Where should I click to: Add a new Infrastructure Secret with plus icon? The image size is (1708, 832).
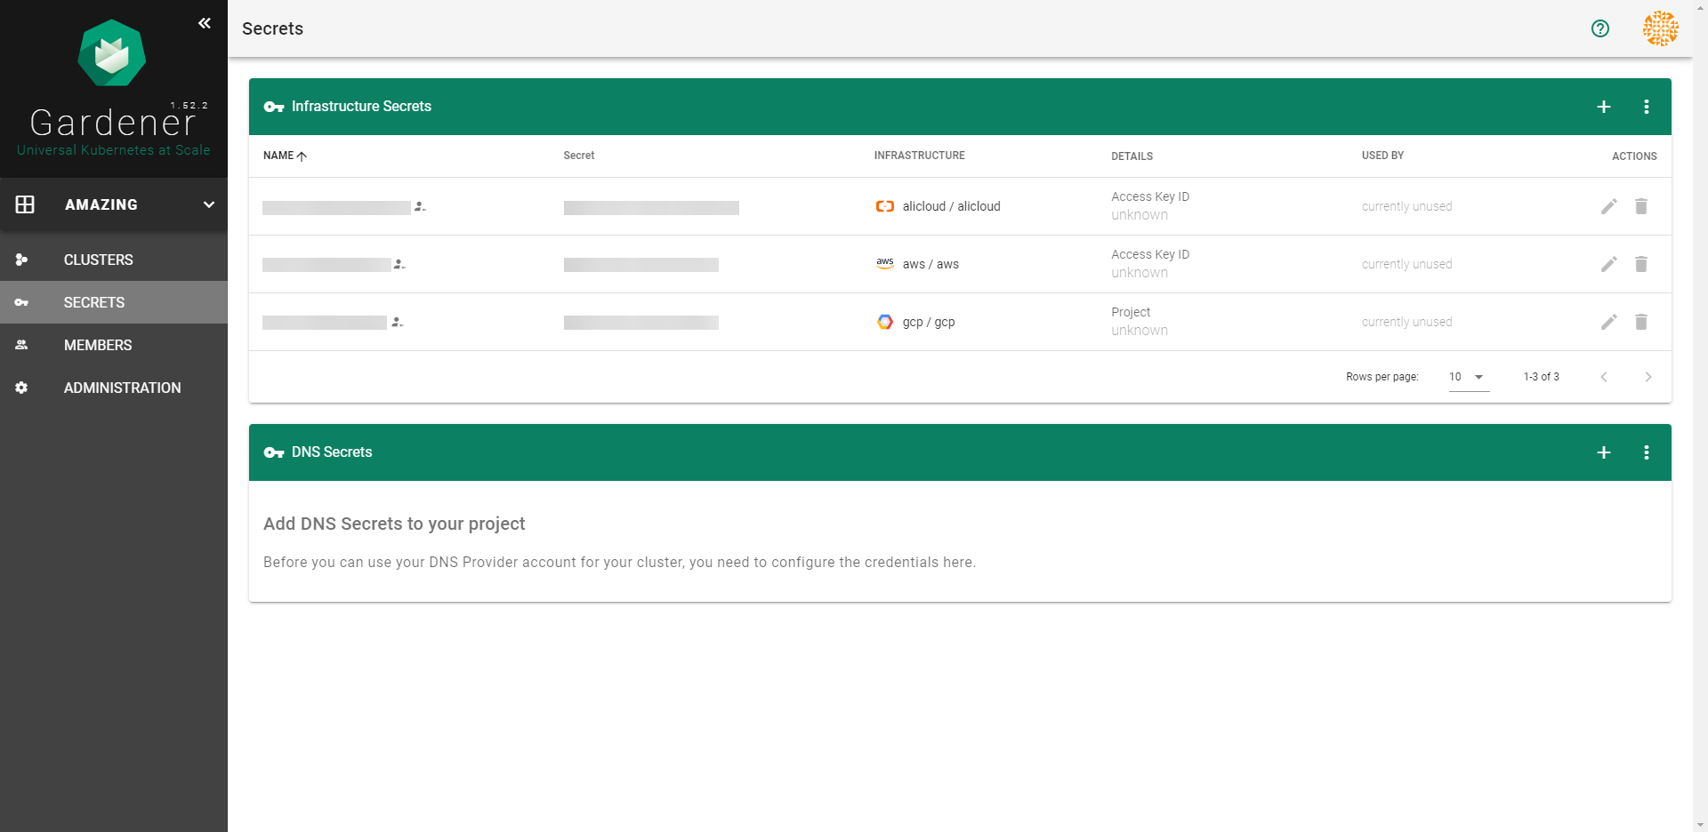1603,107
